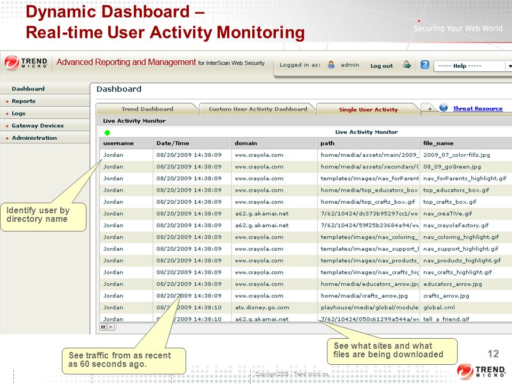Image resolution: width=512 pixels, height=384 pixels.
Task: Click nav_support_highlight.gif file name
Action: tap(461, 249)
